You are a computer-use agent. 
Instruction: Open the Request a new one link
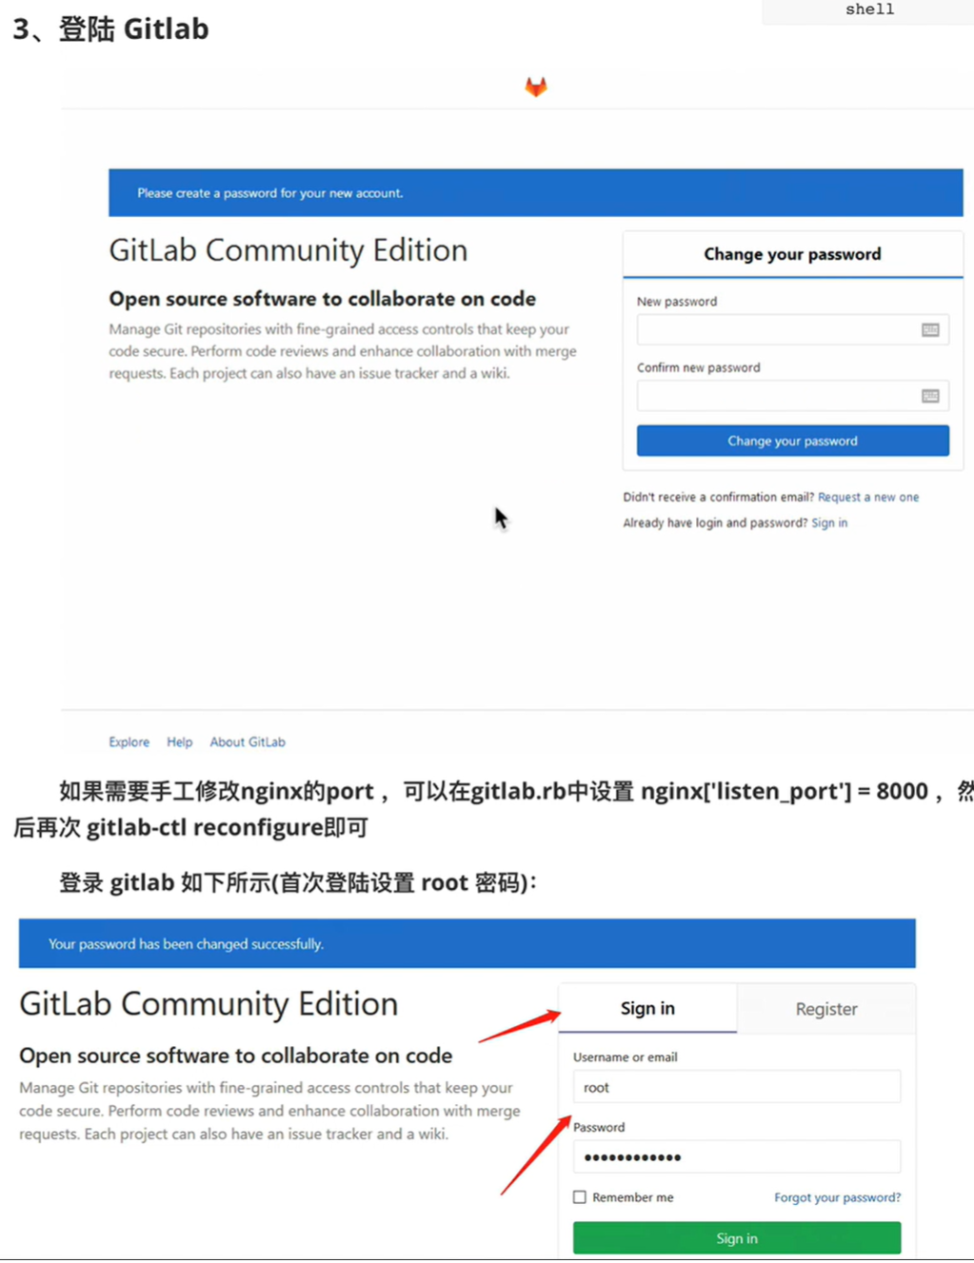tap(868, 497)
